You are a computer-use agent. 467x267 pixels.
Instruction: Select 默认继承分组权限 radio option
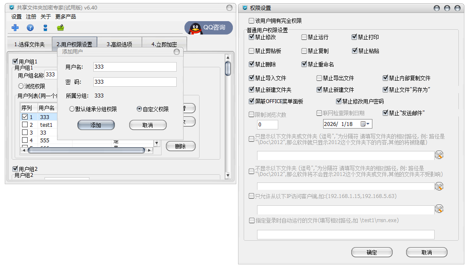tap(72, 109)
